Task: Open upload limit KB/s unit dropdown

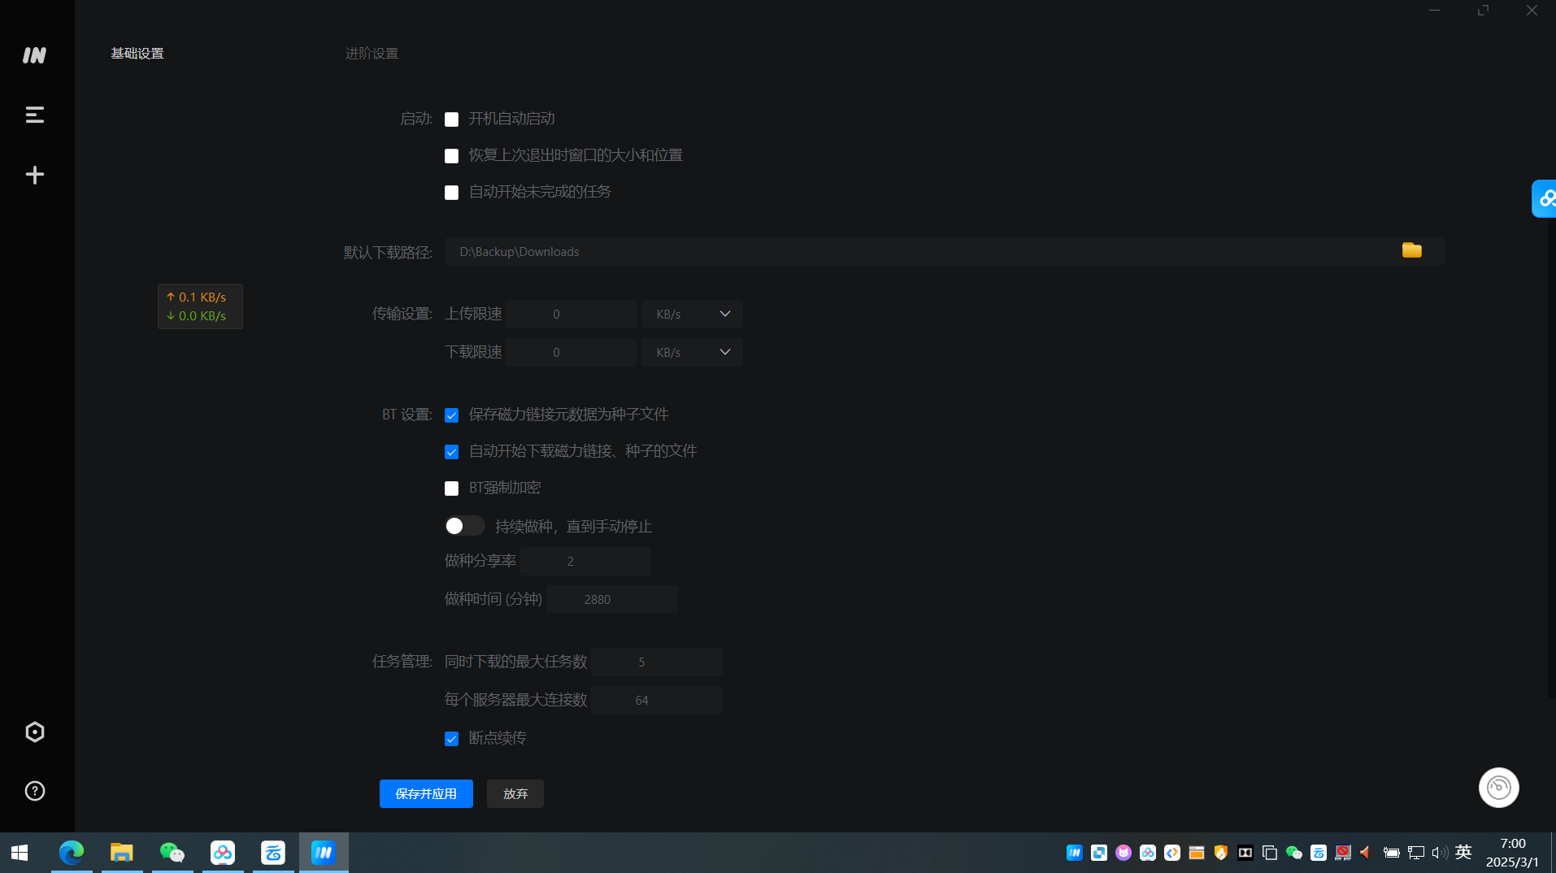Action: click(692, 314)
